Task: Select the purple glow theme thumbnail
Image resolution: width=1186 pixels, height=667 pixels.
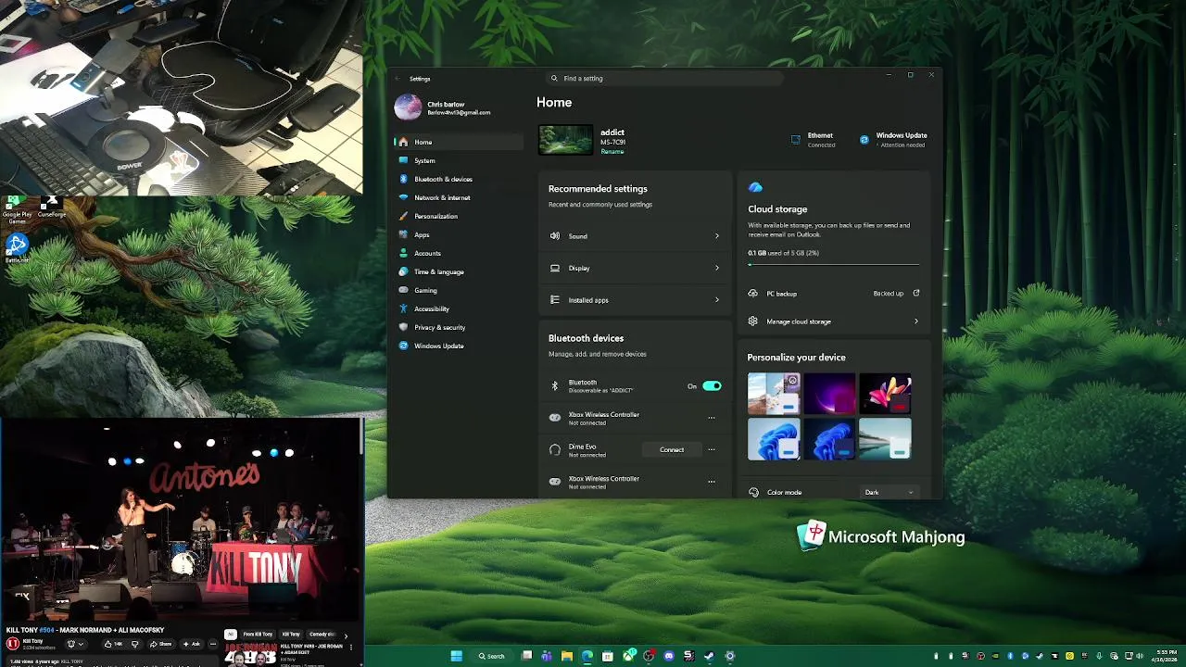Action: coord(829,394)
